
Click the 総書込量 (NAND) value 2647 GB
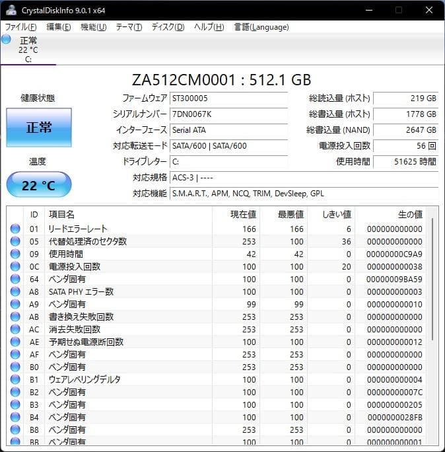click(x=406, y=130)
